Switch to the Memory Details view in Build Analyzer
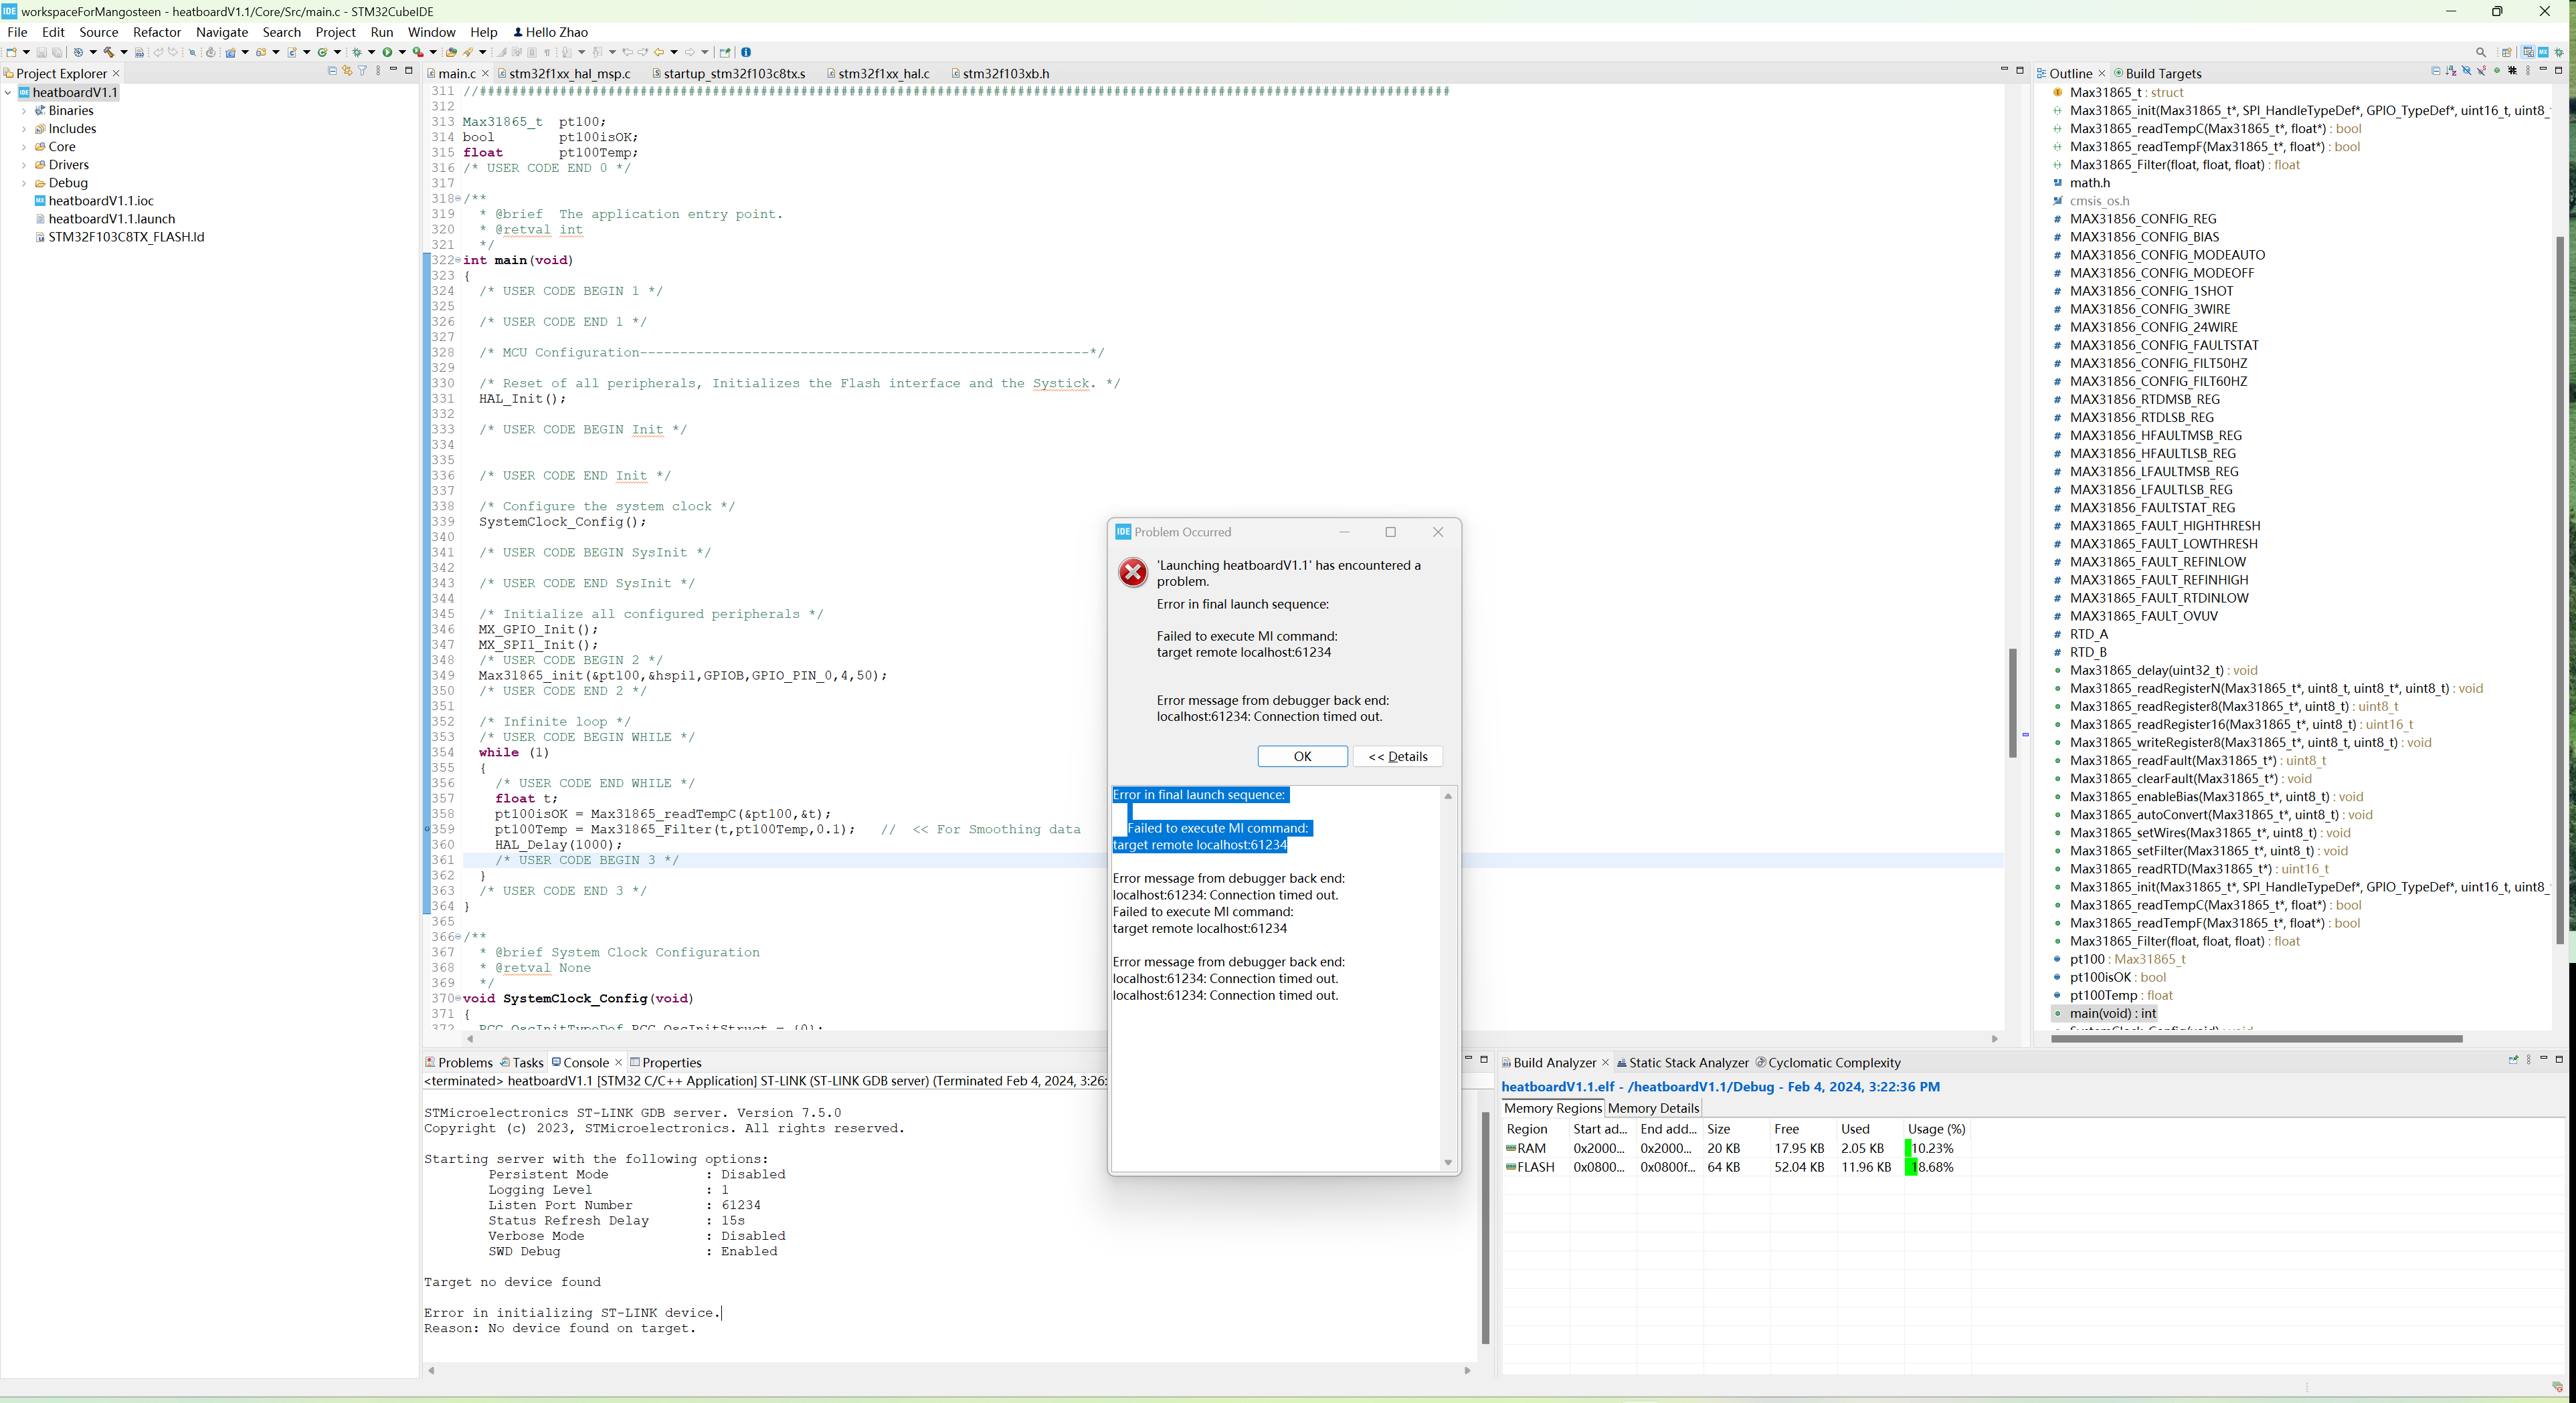The height and width of the screenshot is (1403, 2576). 1652,1108
